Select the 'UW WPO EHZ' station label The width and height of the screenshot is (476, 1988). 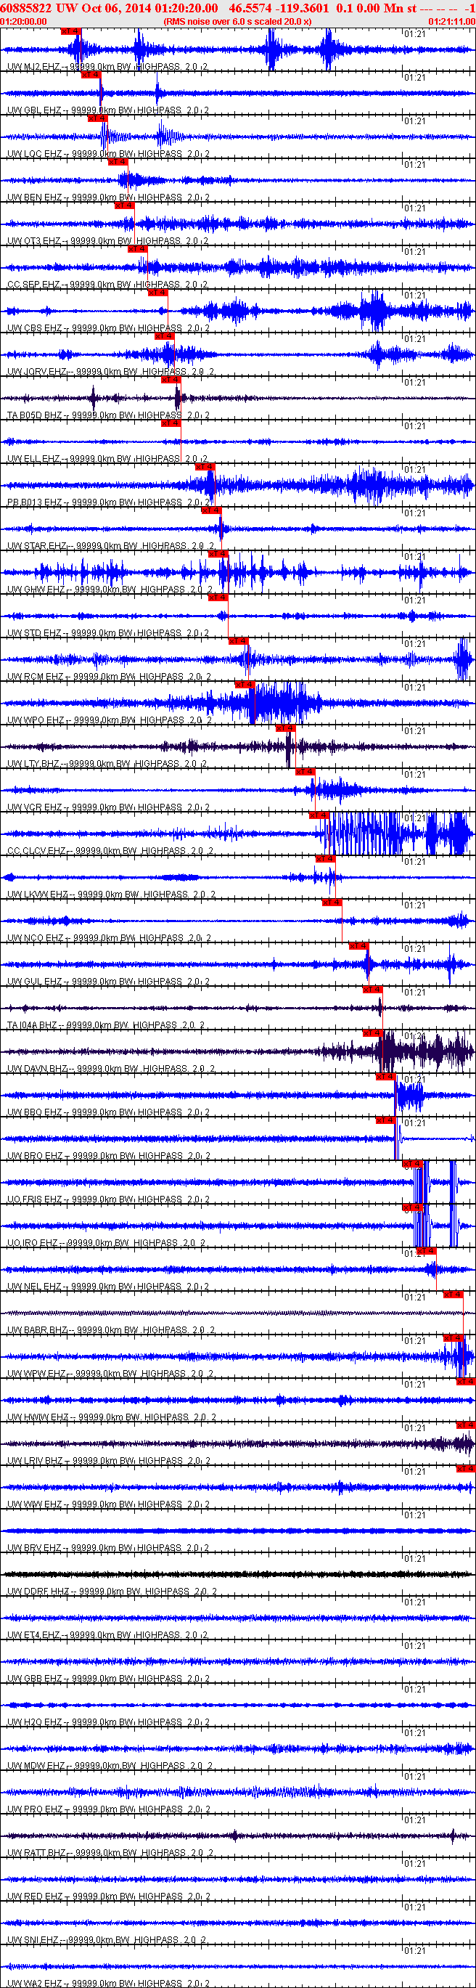tap(36, 721)
